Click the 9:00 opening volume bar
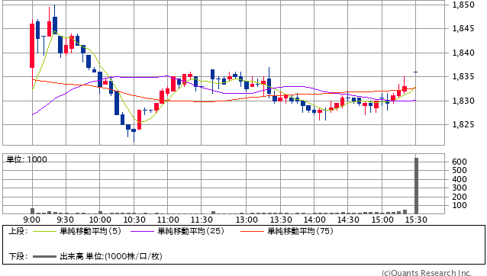The image size is (487, 276). [32, 211]
